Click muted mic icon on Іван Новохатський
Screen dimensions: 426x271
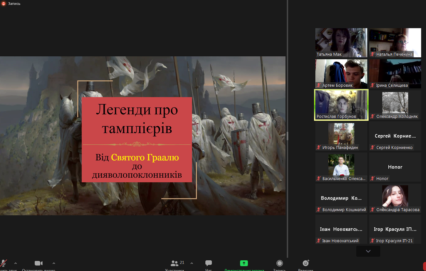[x=319, y=241]
